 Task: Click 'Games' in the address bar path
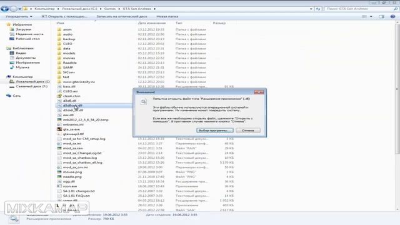click(x=110, y=9)
